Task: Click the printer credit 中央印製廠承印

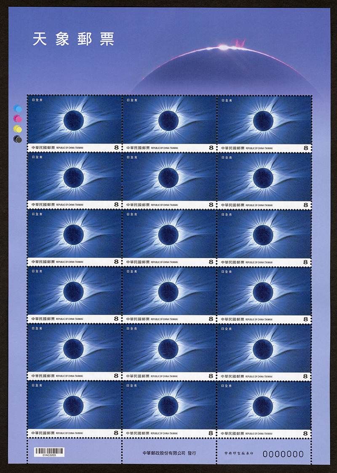Action: (x=239, y=453)
